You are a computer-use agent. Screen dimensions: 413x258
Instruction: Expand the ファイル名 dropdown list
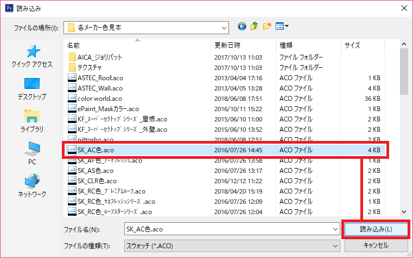tap(334, 229)
